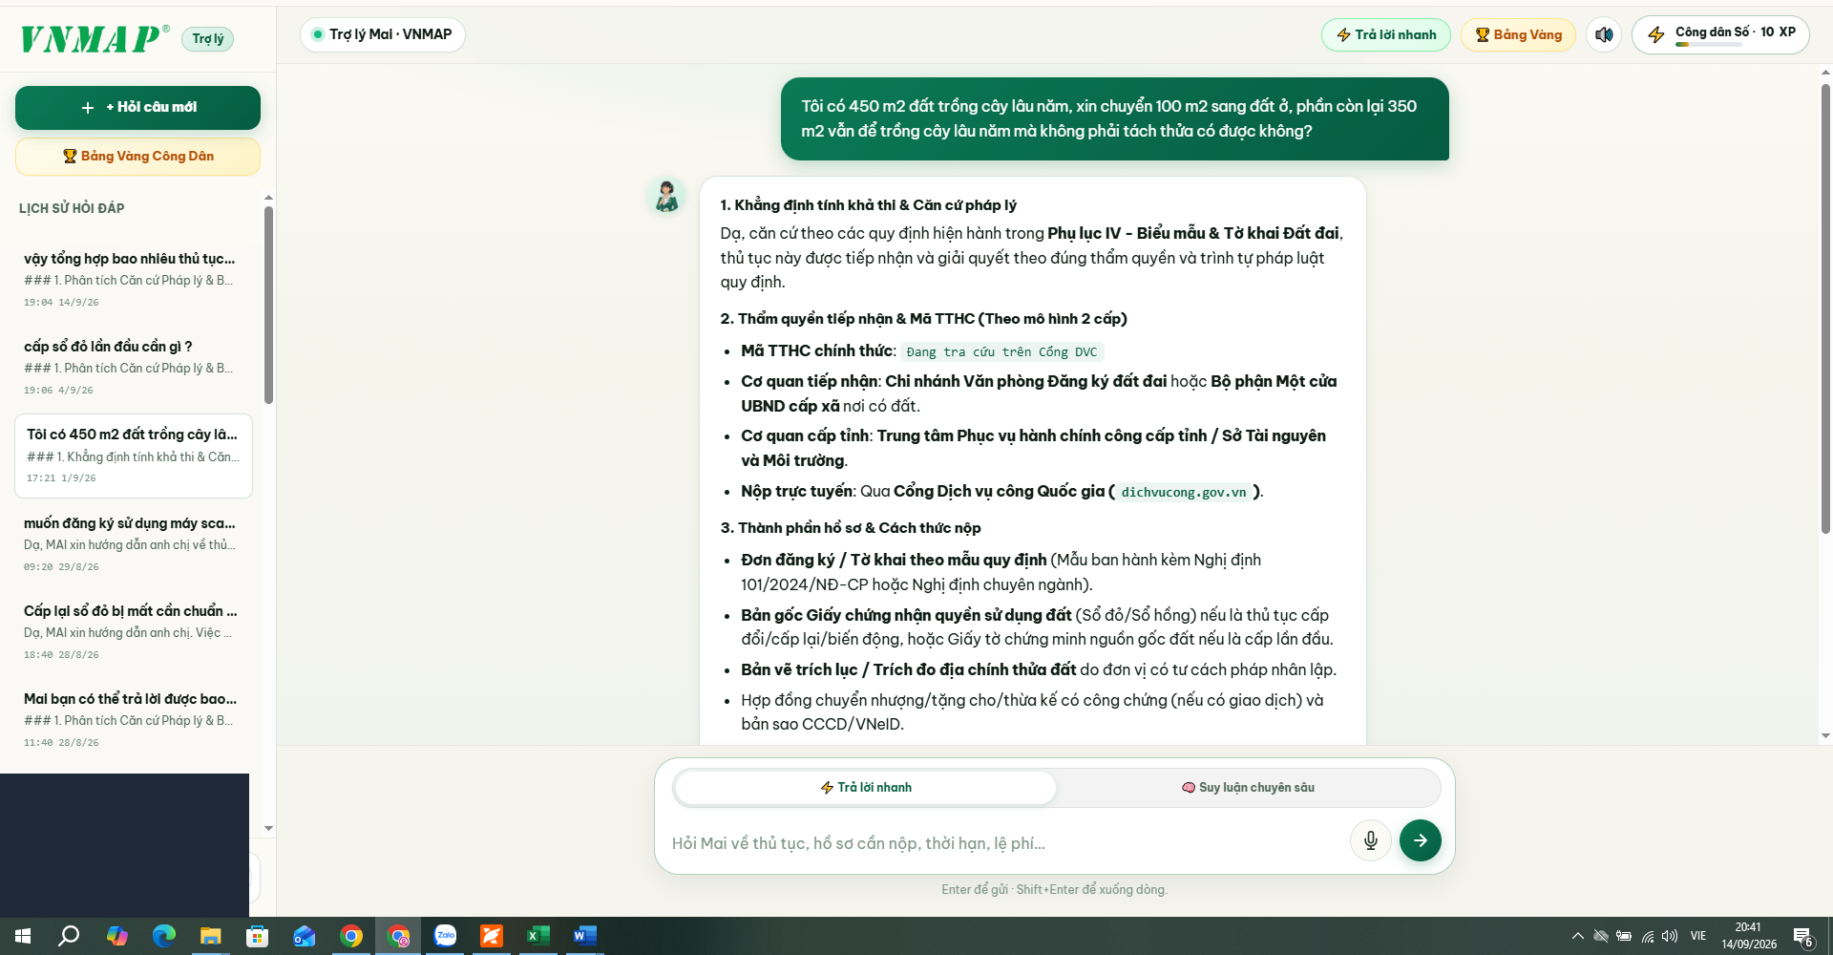
Task: Click the speaker sound icon in header
Action: point(1604,35)
